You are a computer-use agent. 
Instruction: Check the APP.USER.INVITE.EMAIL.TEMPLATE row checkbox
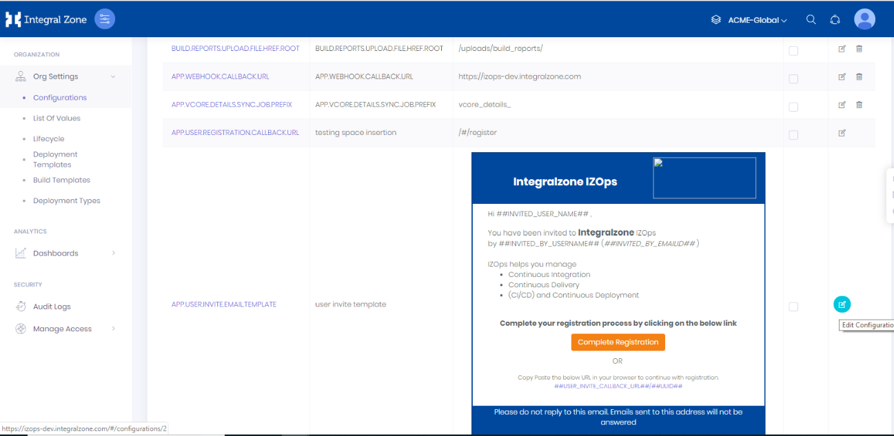[x=793, y=307]
